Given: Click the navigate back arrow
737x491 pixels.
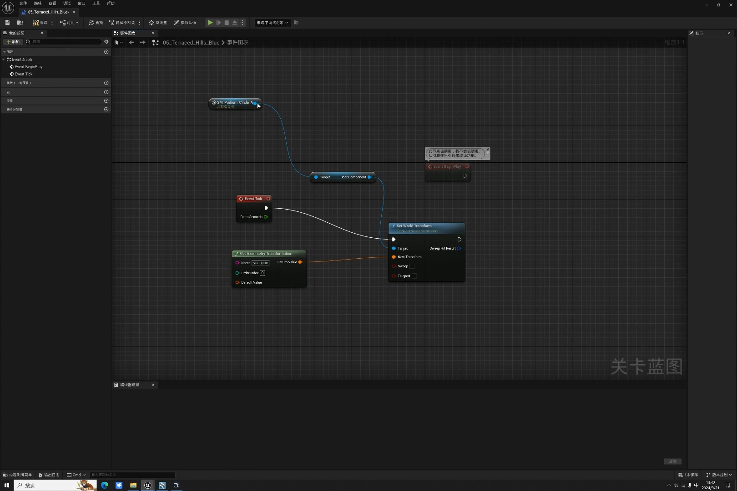Looking at the screenshot, I should 131,42.
